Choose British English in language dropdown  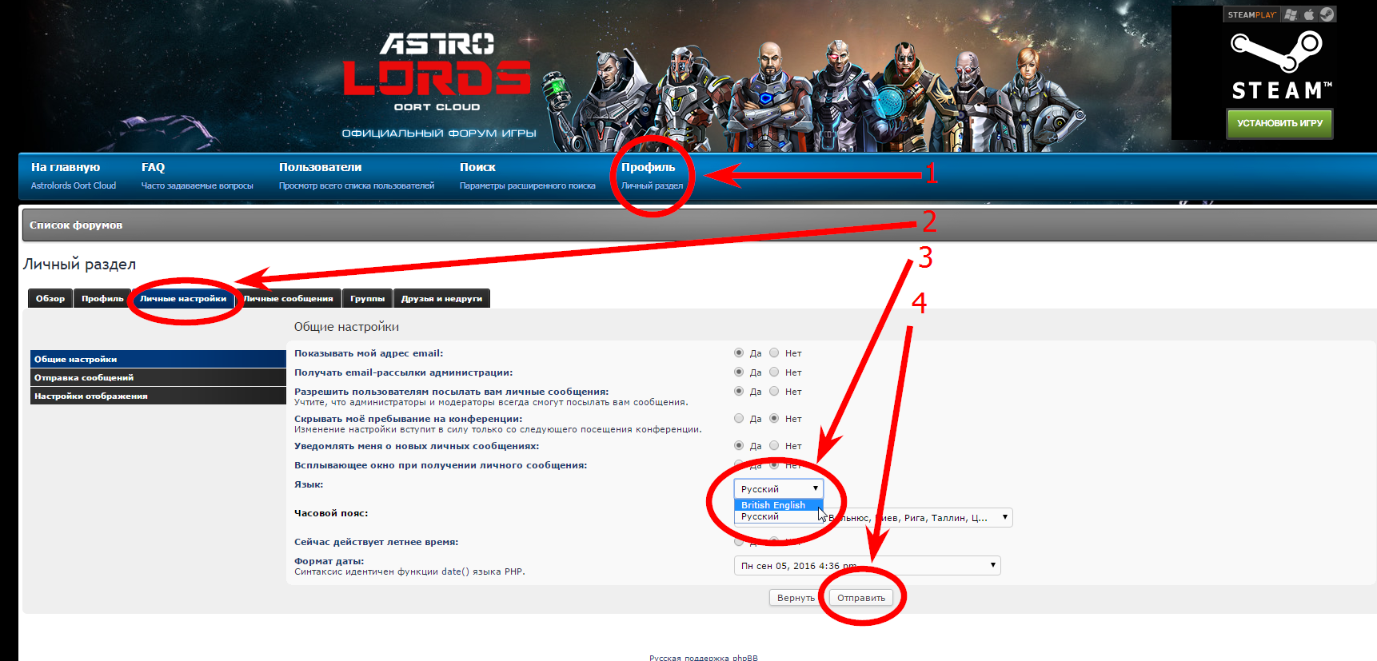pyautogui.click(x=773, y=505)
